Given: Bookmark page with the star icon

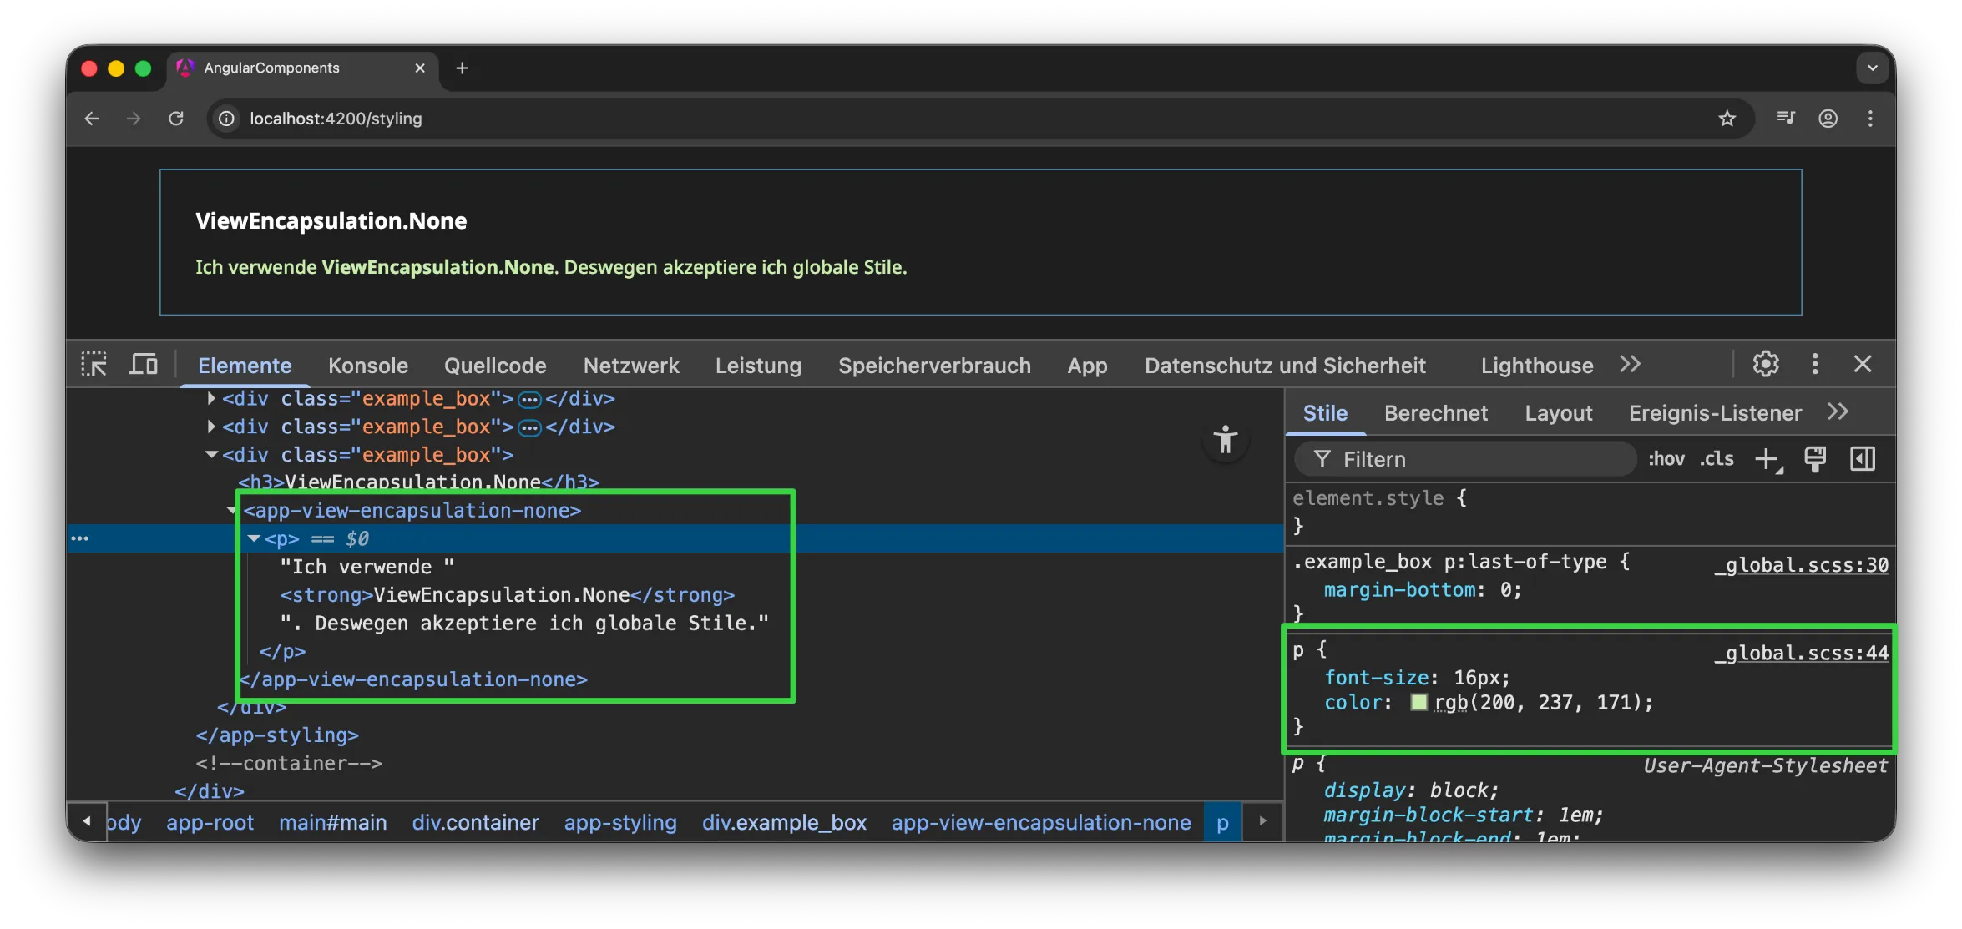Looking at the screenshot, I should pyautogui.click(x=1727, y=119).
